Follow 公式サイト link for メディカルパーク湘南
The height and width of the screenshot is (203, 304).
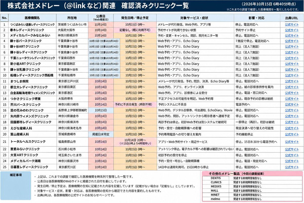292,161
